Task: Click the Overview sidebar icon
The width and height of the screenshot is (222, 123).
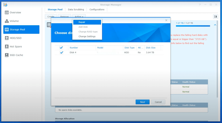Action: point(7,12)
